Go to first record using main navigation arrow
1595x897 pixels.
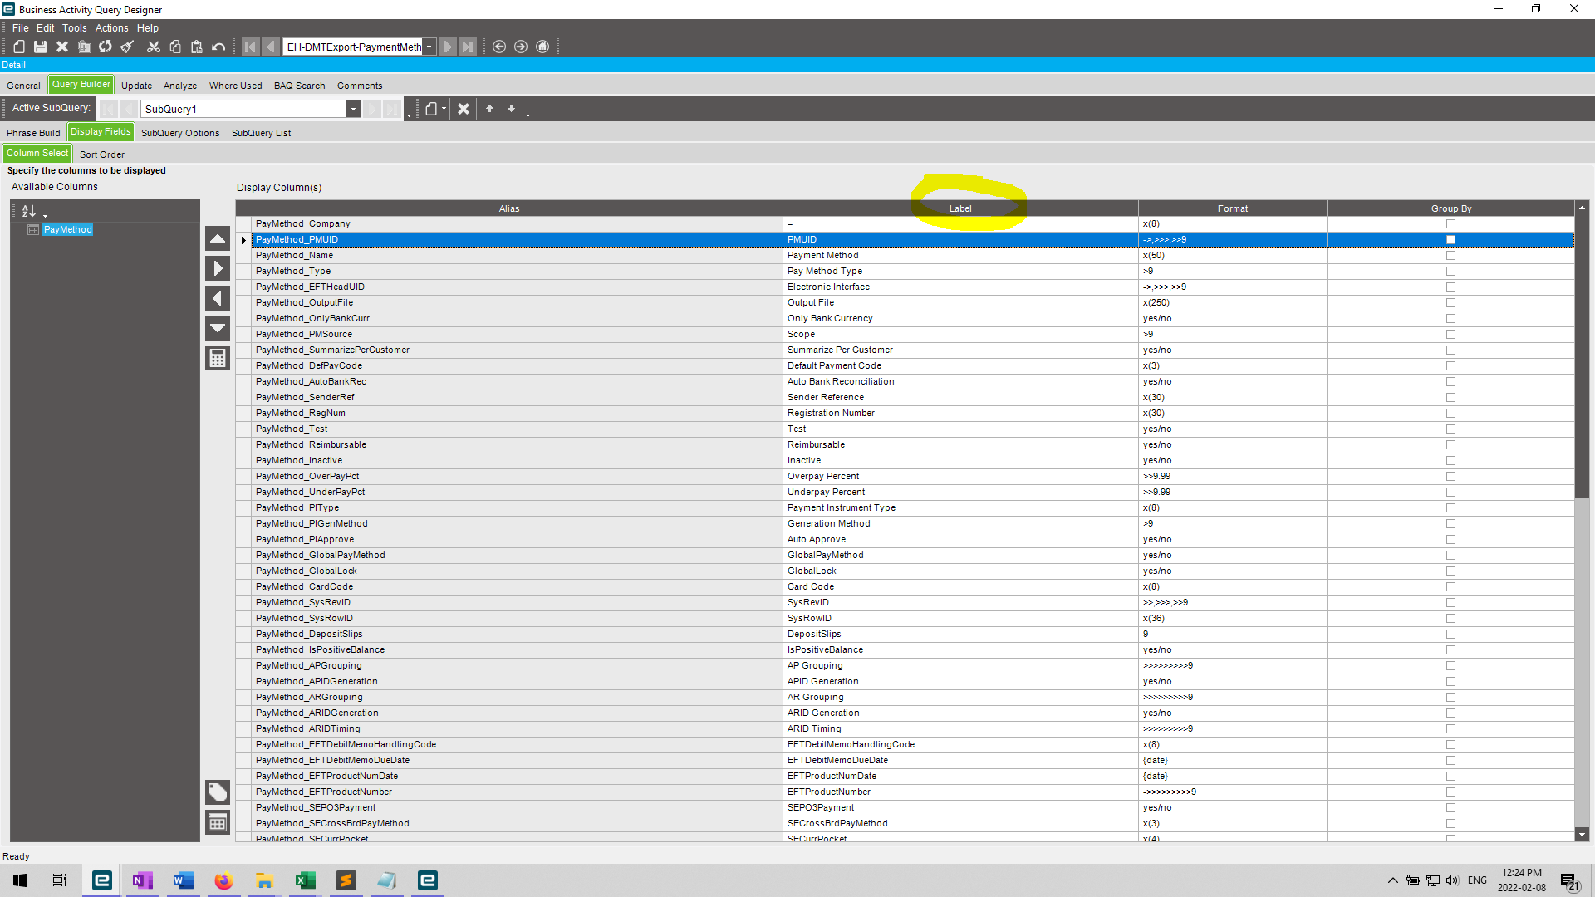[250, 47]
